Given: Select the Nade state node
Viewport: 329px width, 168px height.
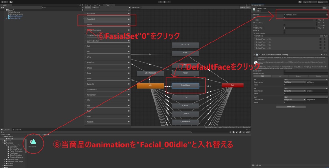Looking at the screenshot, I should click(x=185, y=53).
